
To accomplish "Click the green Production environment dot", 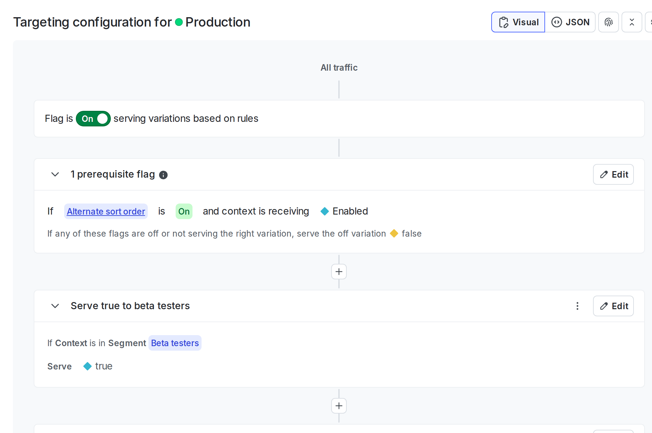I will click(x=179, y=22).
